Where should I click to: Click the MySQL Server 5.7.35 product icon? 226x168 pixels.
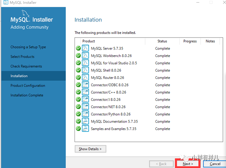85,48
